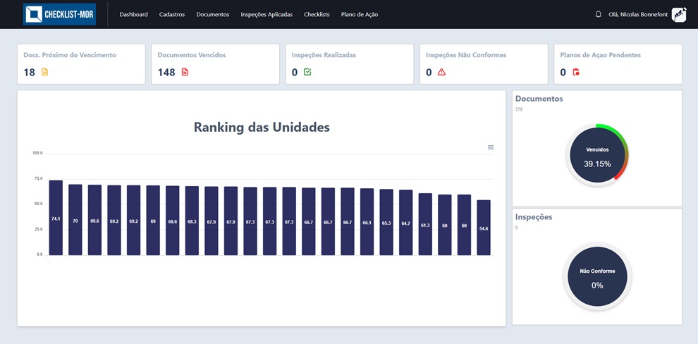
Task: Click the bar labeled 68.3
Action: tap(192, 221)
